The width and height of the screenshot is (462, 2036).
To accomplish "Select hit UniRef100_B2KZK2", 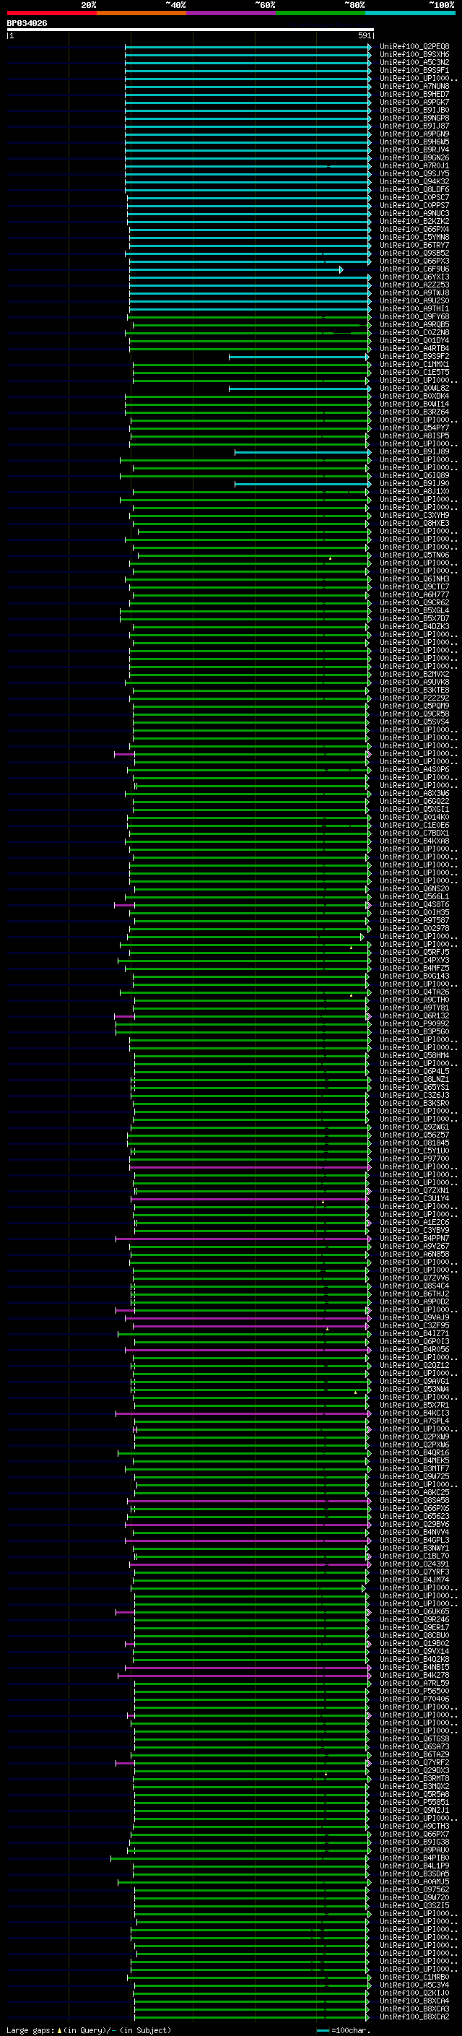I will (x=414, y=221).
